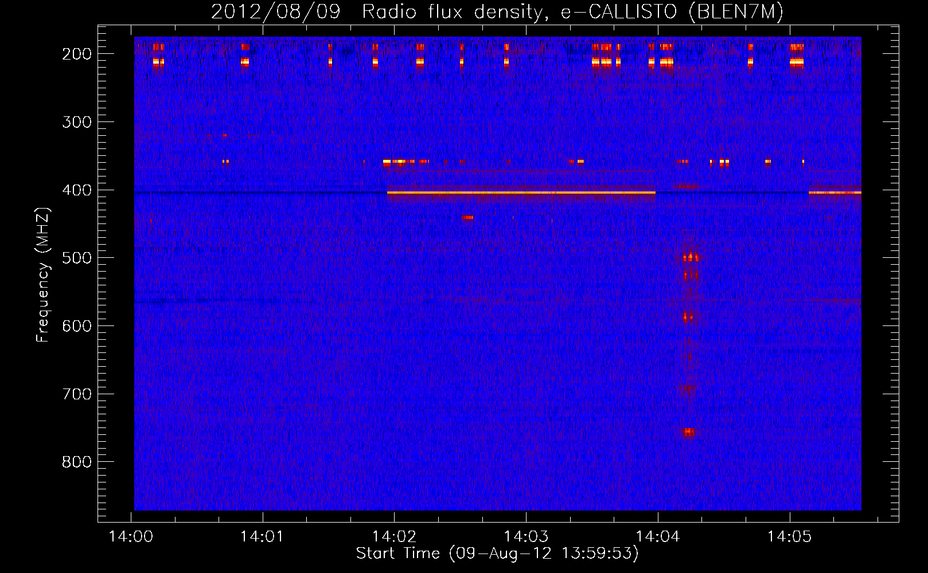Click the 300 frequency tick label
The height and width of the screenshot is (573, 928).
tap(77, 122)
